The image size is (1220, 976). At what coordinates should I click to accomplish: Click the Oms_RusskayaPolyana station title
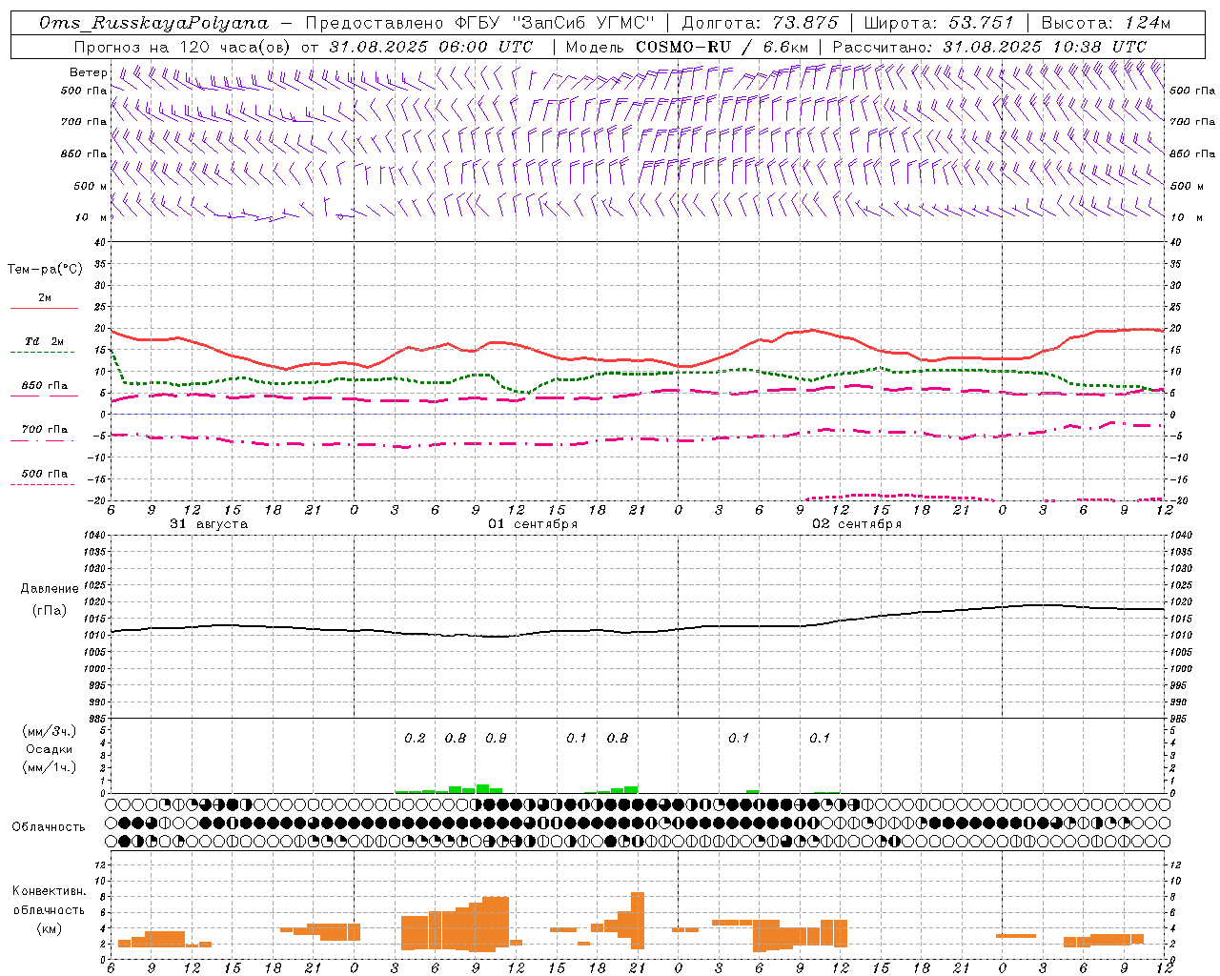click(x=154, y=23)
